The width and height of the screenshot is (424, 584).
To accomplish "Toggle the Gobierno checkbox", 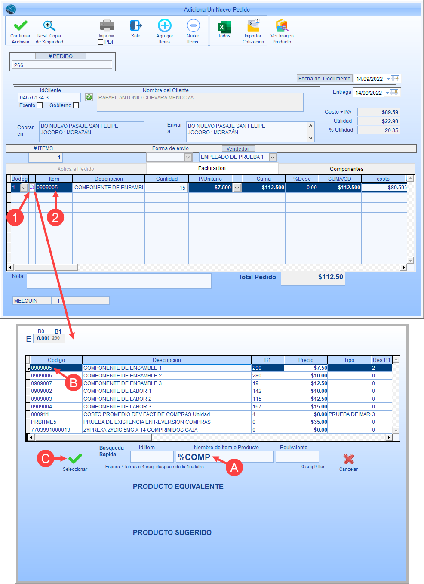I will coord(76,105).
